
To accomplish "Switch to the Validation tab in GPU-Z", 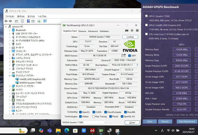I will pyautogui.click(x=104, y=31).
